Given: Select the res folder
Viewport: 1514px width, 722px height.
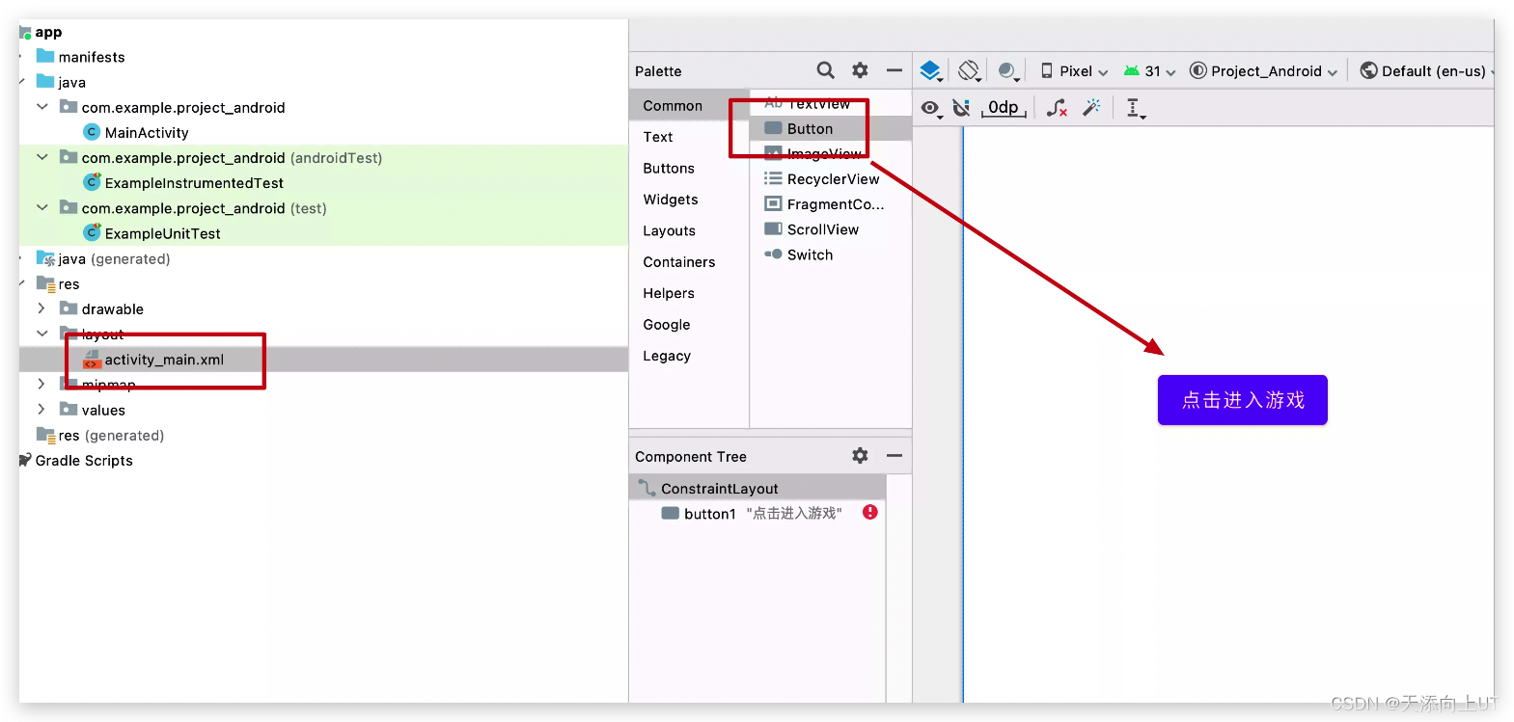Looking at the screenshot, I should (58, 283).
